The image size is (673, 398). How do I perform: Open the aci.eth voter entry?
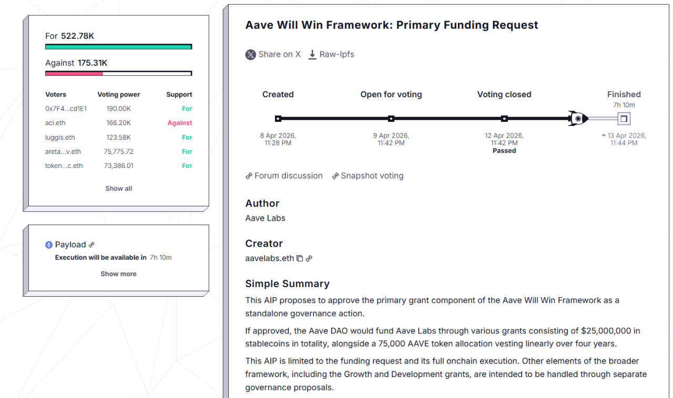[55, 123]
